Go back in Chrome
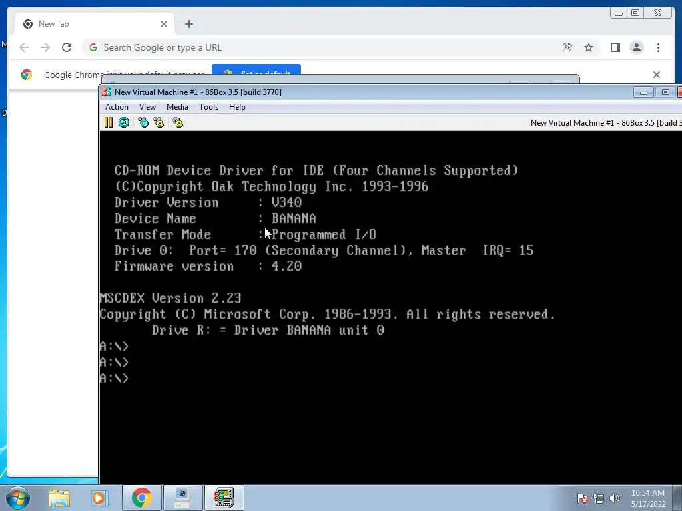 click(24, 47)
